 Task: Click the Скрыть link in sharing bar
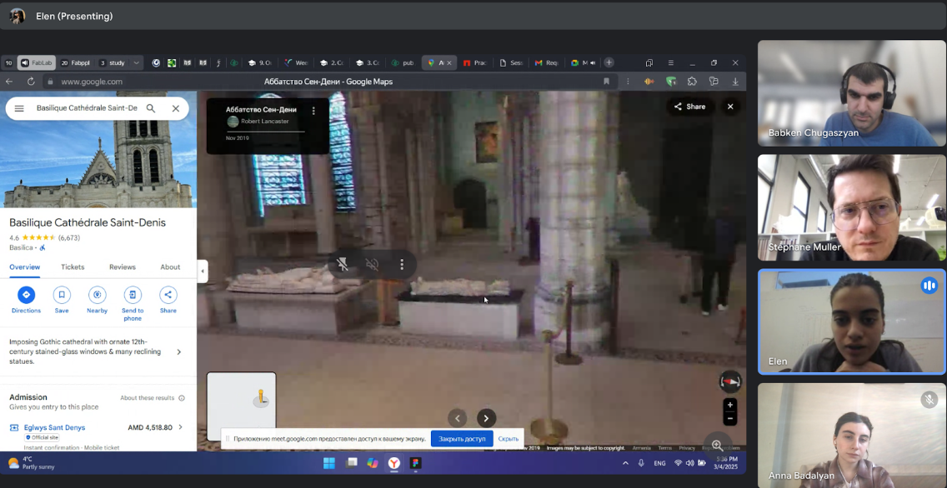point(509,439)
